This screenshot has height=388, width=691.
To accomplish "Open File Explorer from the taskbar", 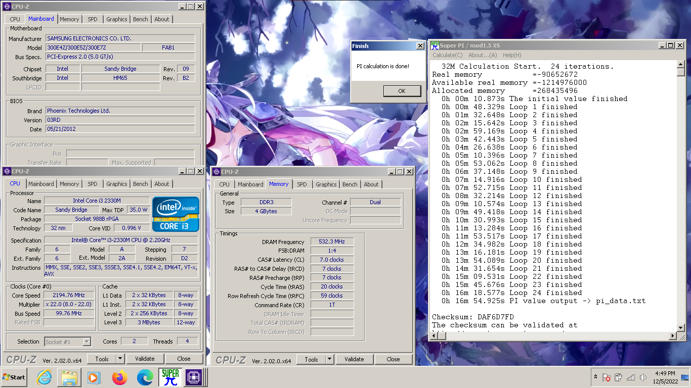I will coord(69,377).
